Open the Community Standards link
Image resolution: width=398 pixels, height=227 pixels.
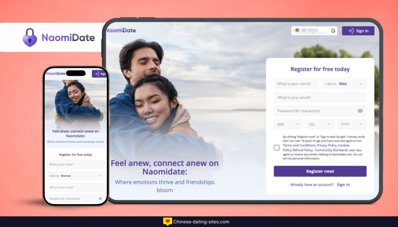331,150
